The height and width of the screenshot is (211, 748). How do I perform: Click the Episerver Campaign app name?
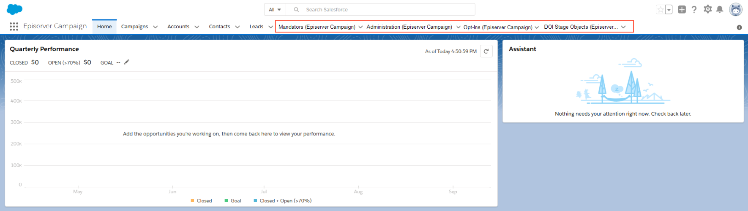55,26
